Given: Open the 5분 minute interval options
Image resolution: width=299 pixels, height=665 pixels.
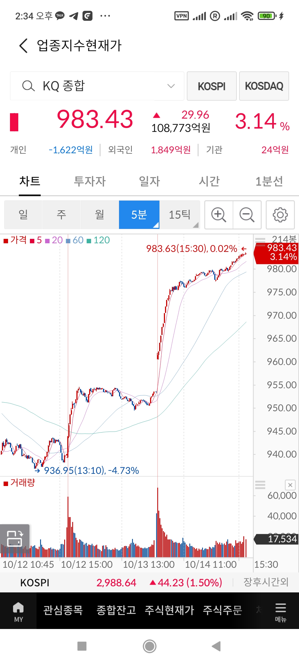Looking at the screenshot, I should coord(139,215).
